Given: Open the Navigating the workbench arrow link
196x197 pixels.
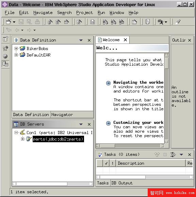Looking at the screenshot, I should coord(108,83).
